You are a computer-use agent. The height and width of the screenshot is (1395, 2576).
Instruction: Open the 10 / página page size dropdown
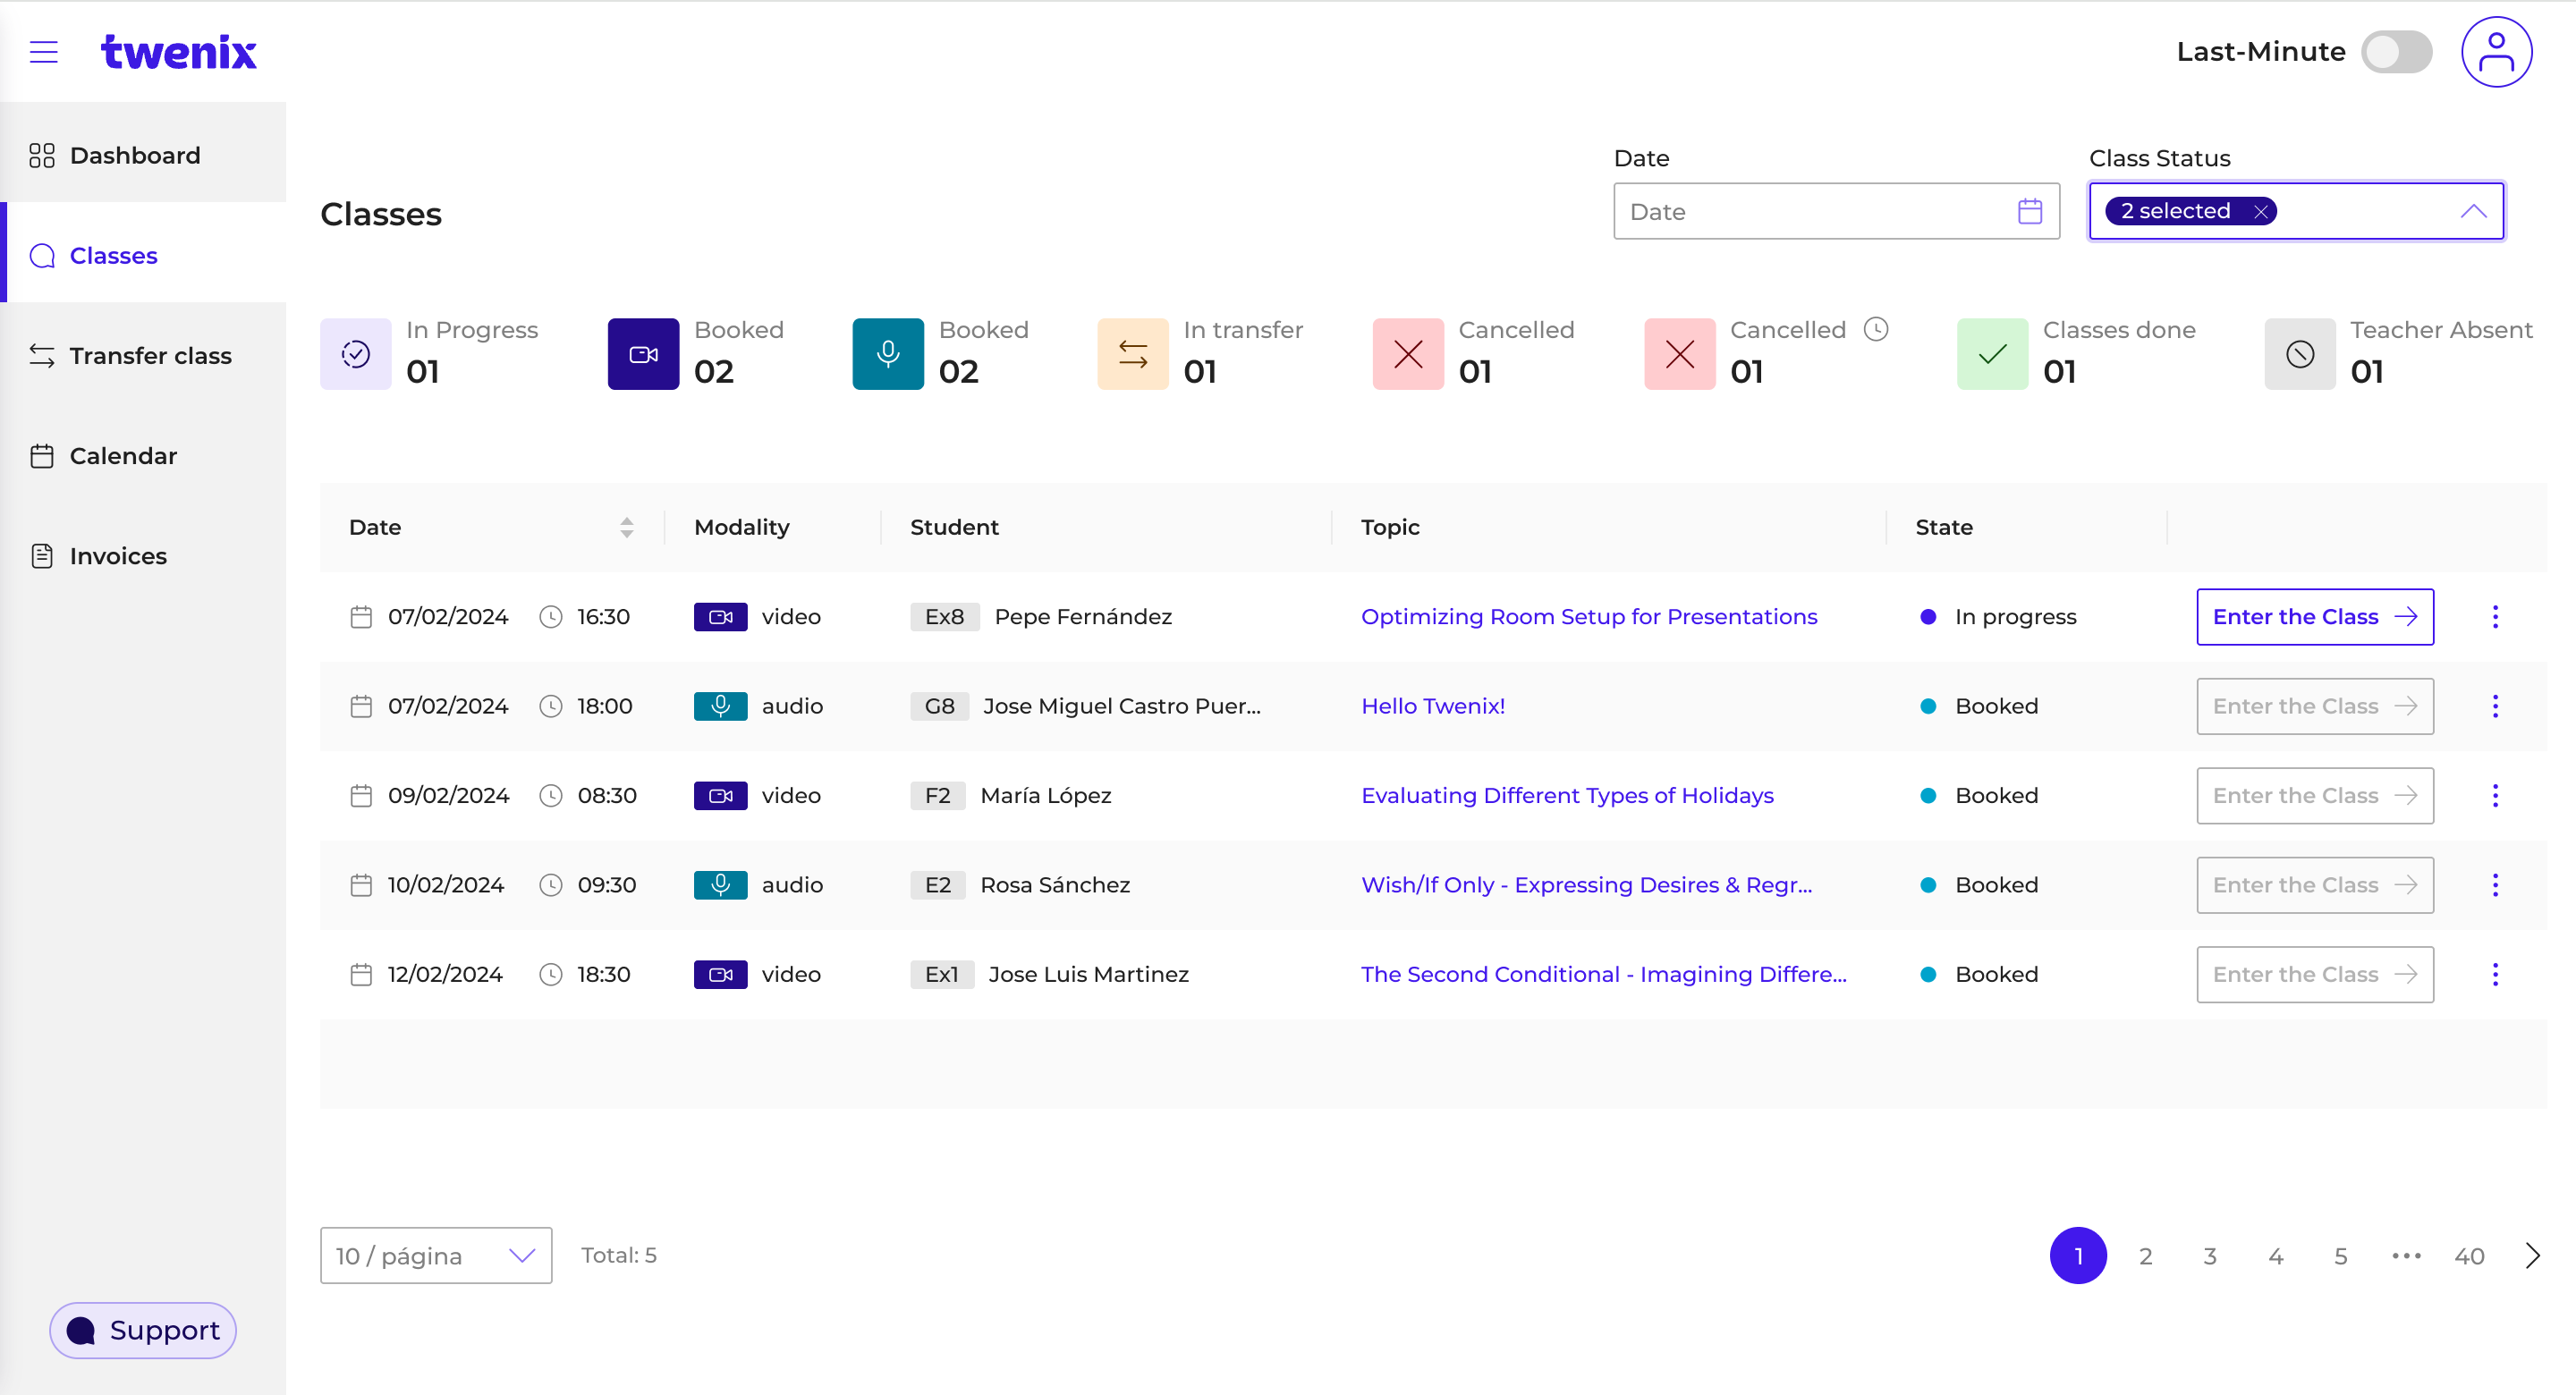436,1255
